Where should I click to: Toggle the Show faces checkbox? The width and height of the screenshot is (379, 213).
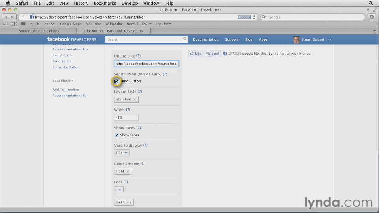coord(117,135)
